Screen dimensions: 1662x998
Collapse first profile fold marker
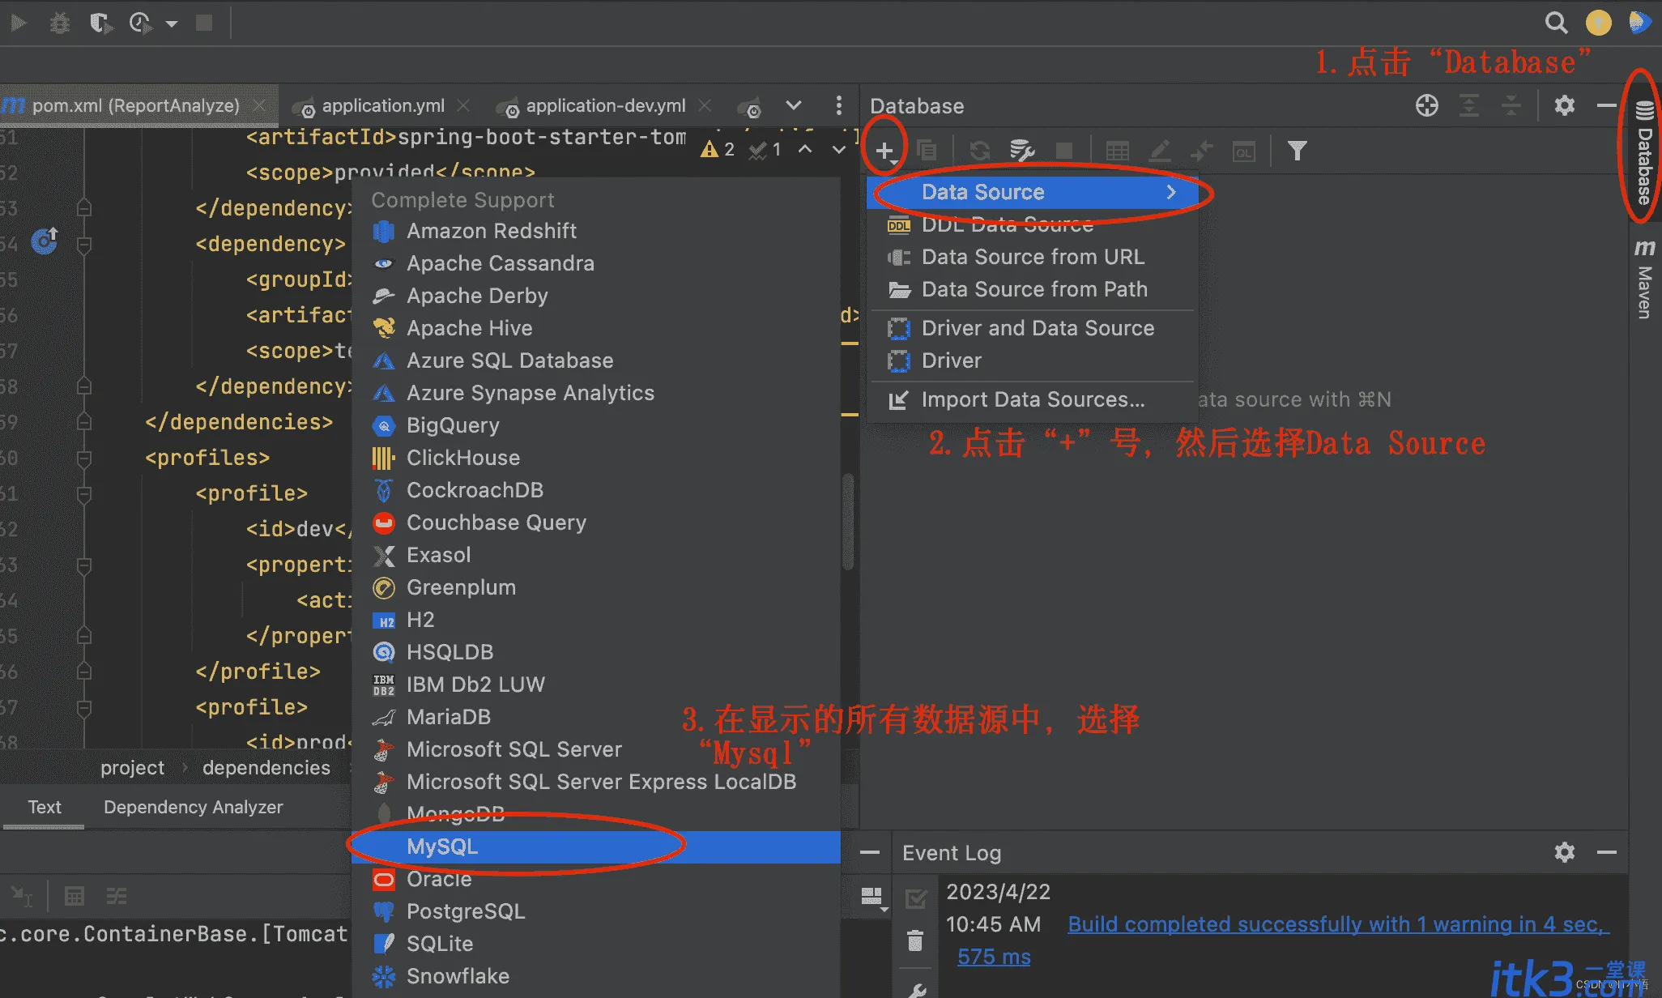[x=83, y=493]
